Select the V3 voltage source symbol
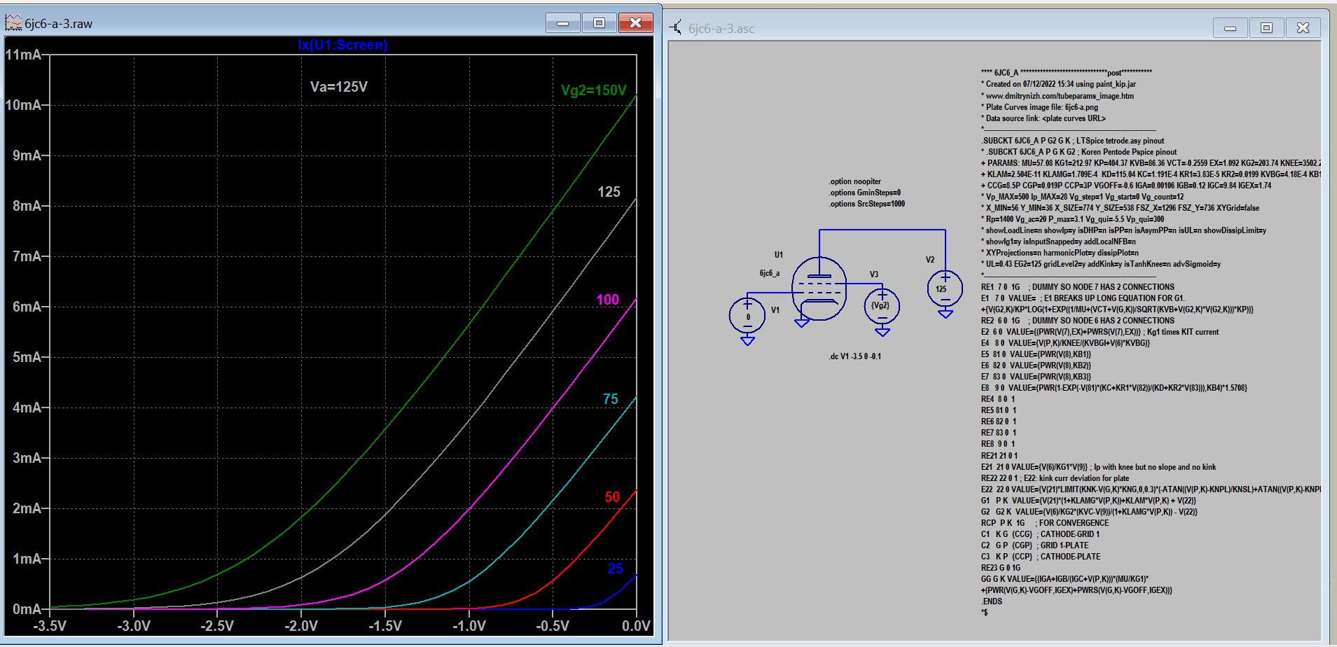 pyautogui.click(x=882, y=305)
